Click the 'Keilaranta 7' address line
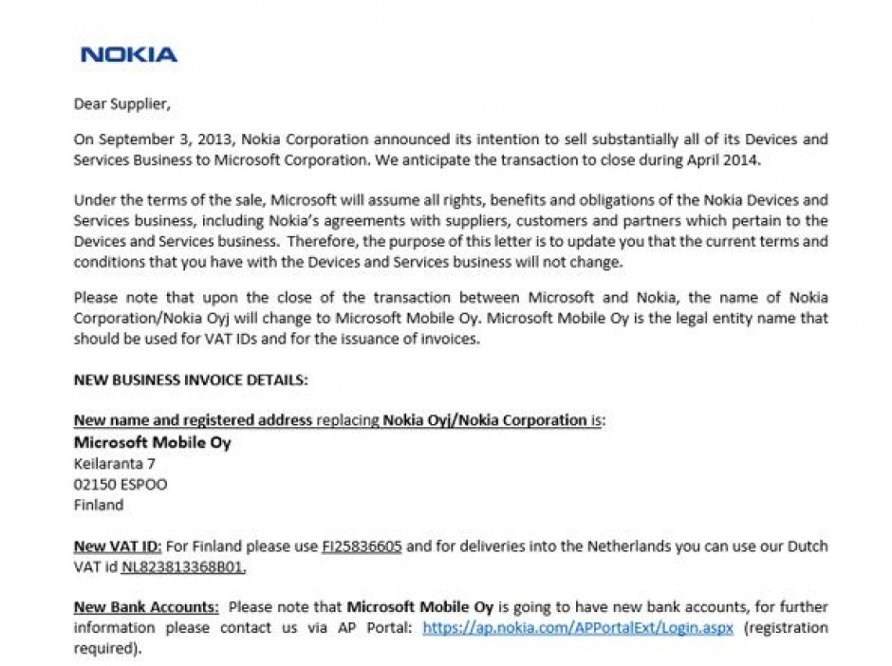The height and width of the screenshot is (666, 892). click(114, 464)
